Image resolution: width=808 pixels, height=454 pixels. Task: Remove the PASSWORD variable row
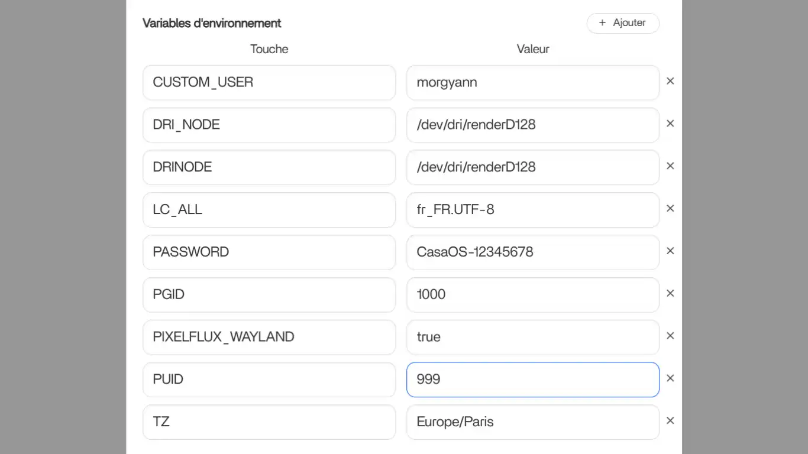click(x=670, y=251)
